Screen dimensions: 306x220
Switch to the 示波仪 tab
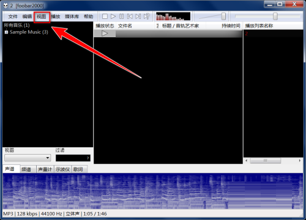pos(62,169)
